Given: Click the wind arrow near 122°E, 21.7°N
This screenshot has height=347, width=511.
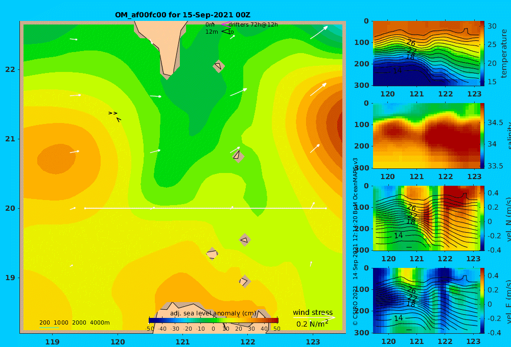Looking at the screenshot, I should tap(239, 92).
